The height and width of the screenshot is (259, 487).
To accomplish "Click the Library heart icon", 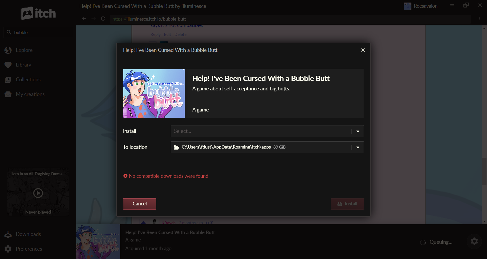I will 8,65.
